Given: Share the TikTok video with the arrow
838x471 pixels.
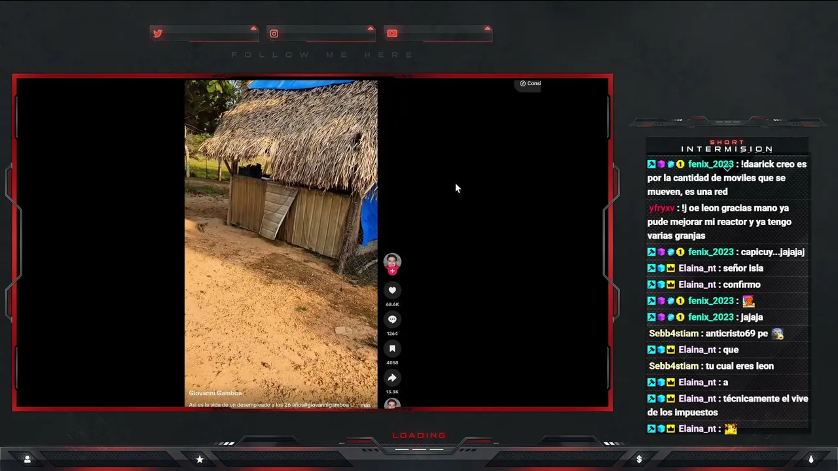Looking at the screenshot, I should coord(392,377).
